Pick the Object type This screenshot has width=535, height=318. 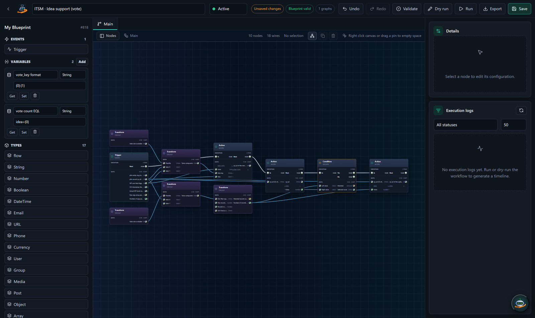pyautogui.click(x=46, y=304)
